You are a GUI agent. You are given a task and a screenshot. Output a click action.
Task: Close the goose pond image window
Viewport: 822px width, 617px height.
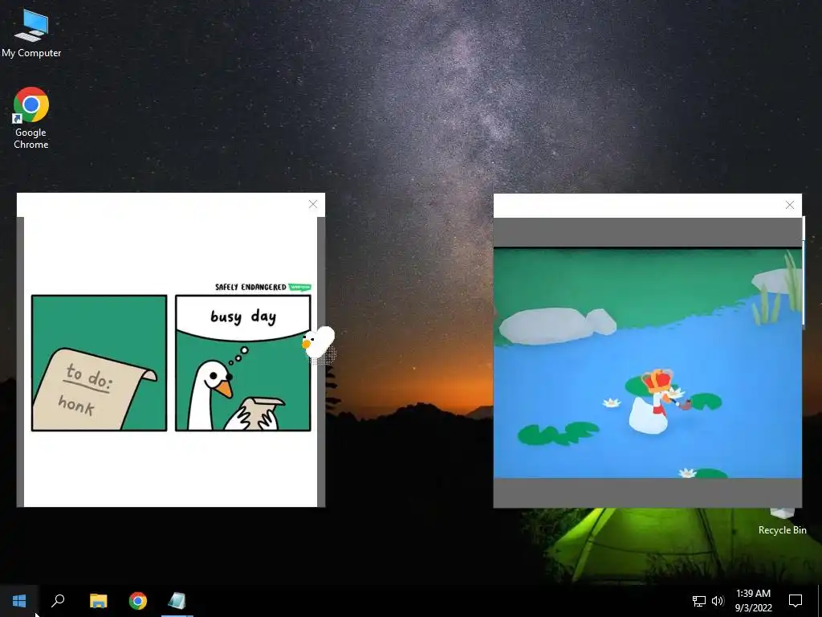tap(790, 205)
